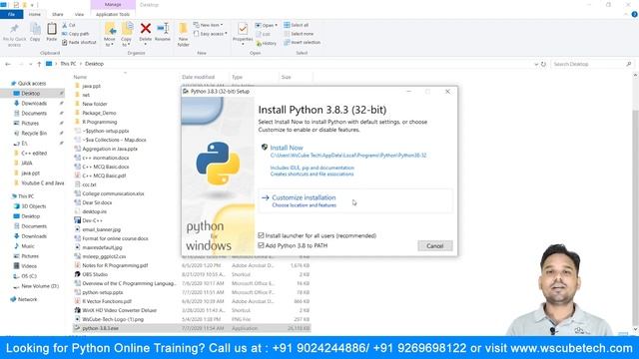Click Invert selection in the ribbon
The width and height of the screenshot is (639, 359).
(x=302, y=42)
